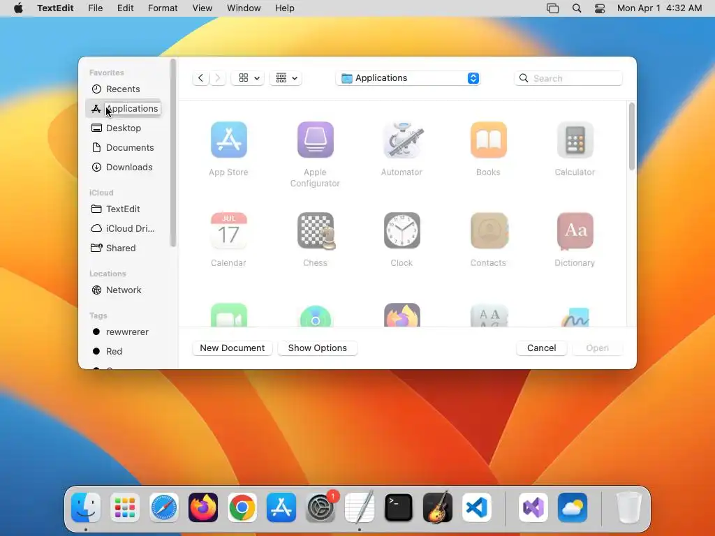Open Terminal from the Dock

click(399, 507)
